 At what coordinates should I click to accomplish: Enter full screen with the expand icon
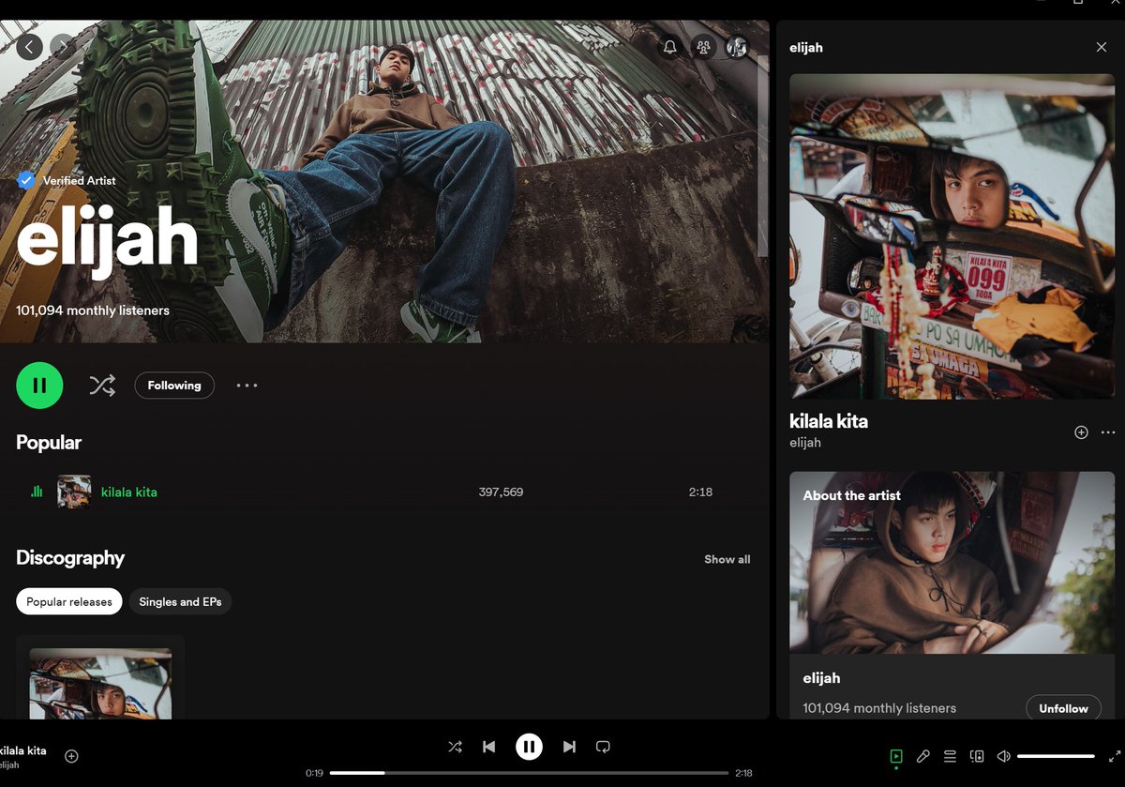[x=1115, y=756]
